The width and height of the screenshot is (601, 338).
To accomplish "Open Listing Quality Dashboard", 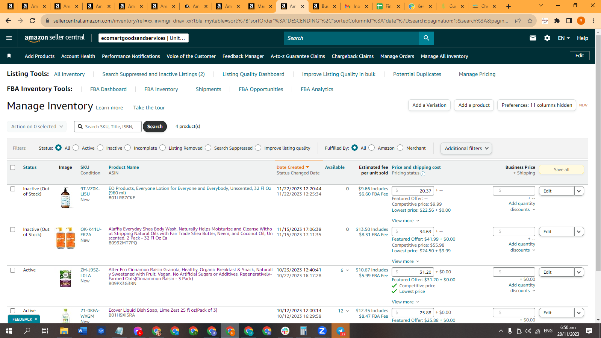I will (253, 74).
